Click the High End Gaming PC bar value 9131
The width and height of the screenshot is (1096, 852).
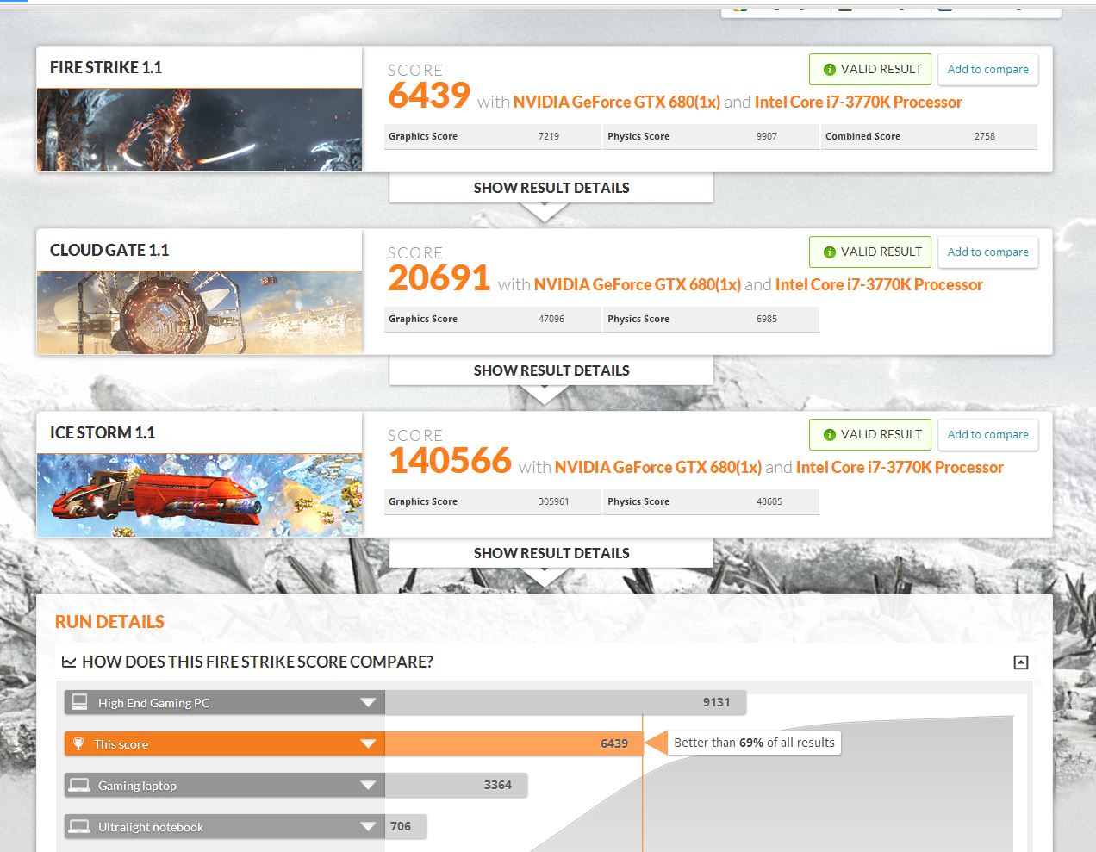(716, 702)
